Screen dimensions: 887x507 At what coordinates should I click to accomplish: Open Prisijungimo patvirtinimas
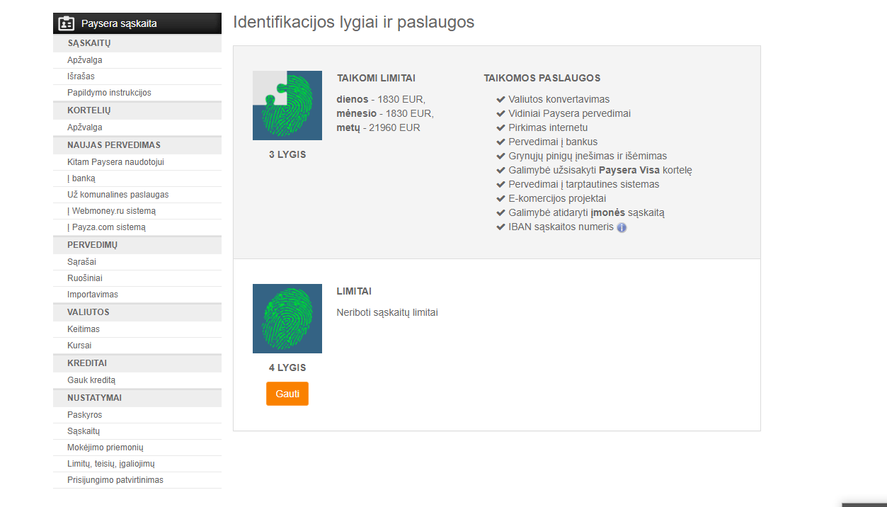click(115, 480)
